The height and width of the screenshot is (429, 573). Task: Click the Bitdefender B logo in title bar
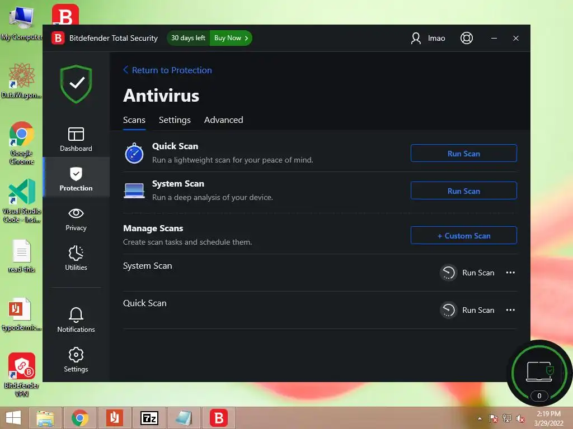(58, 38)
